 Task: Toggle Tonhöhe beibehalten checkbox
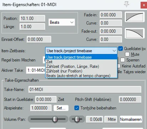[x=77, y=108]
